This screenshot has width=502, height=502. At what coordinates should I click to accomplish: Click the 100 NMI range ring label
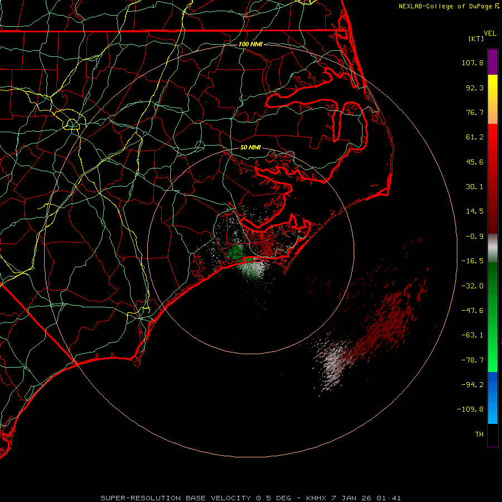point(250,44)
